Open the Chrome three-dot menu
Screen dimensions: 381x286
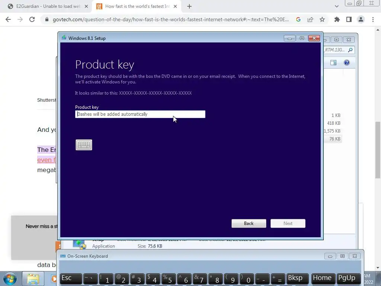tap(373, 19)
